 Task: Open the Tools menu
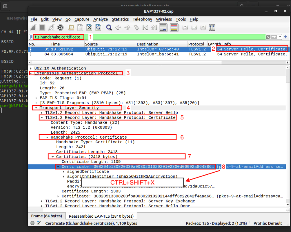[181, 19]
